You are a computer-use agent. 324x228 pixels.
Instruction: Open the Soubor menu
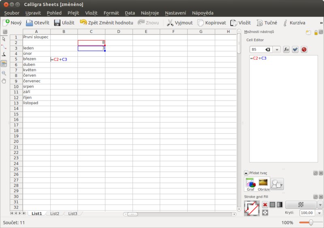tap(12, 13)
